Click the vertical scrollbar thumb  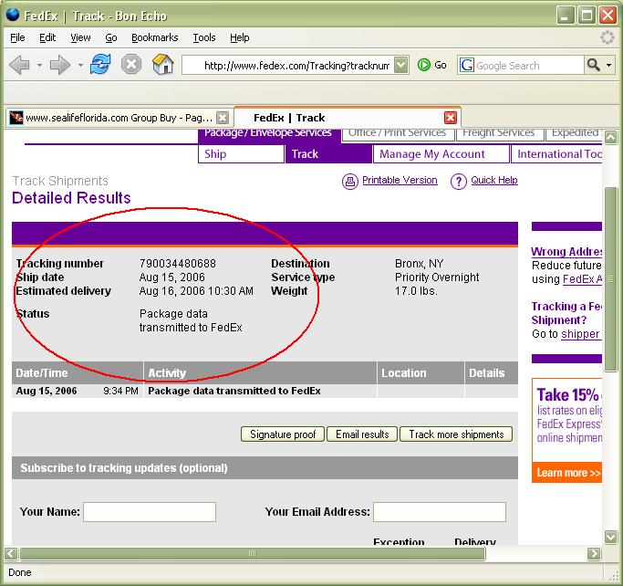pos(610,279)
